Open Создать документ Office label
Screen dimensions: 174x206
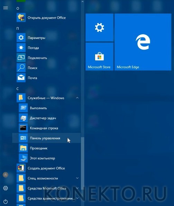(x=46, y=168)
